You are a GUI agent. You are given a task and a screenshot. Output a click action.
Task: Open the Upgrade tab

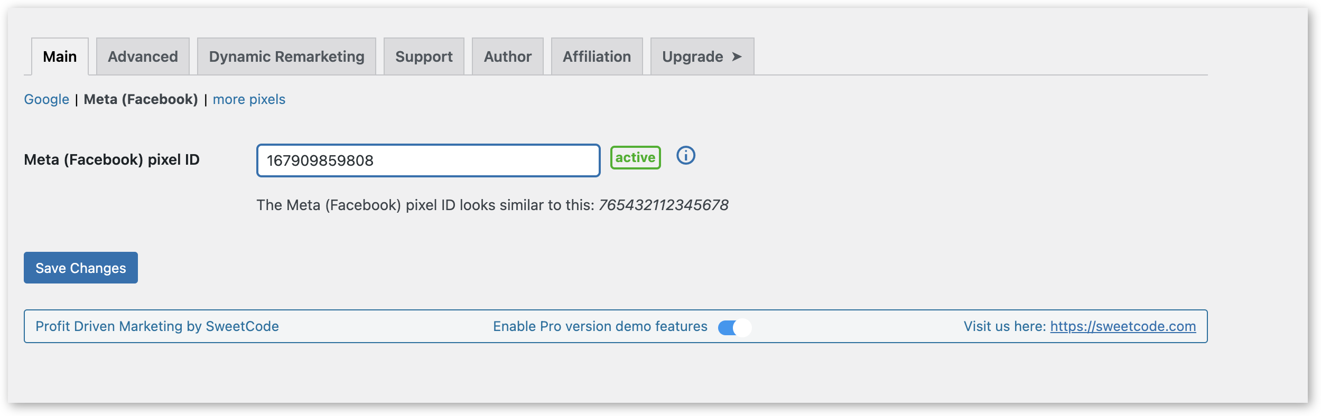pyautogui.click(x=702, y=56)
